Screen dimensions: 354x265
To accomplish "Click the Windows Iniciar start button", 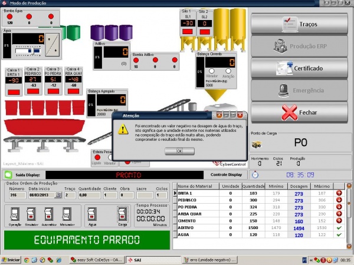I will point(11,259).
